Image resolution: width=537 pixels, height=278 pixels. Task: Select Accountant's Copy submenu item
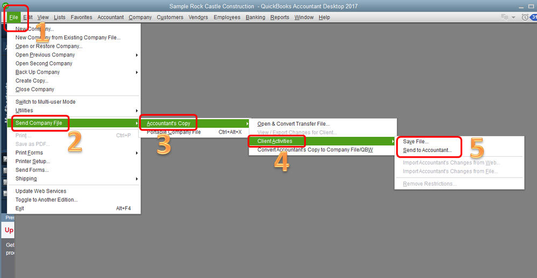168,123
